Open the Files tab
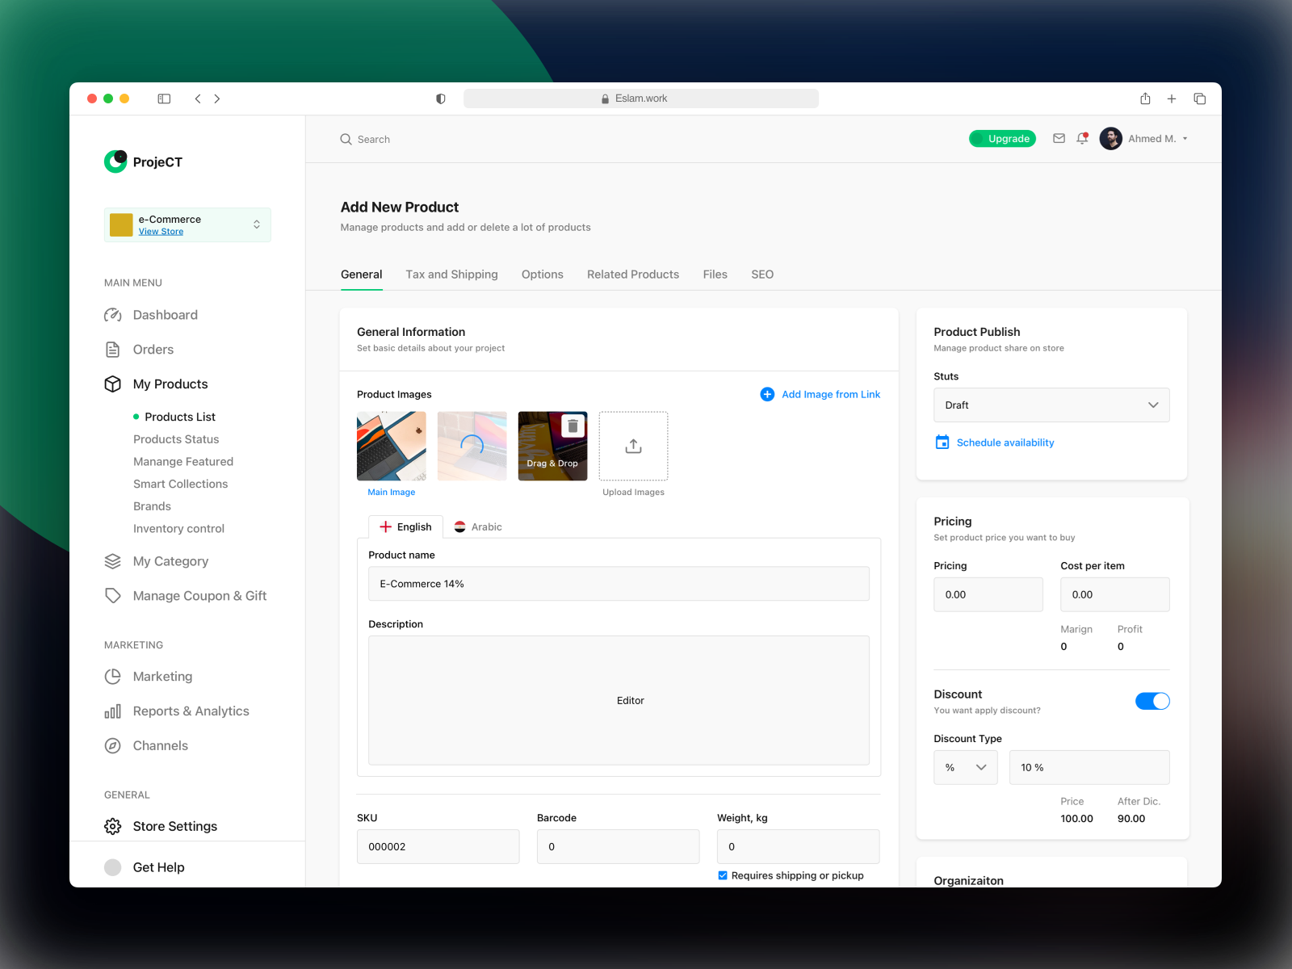 coord(715,275)
